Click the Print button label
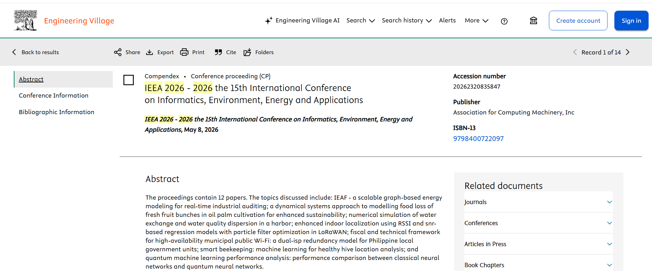This screenshot has width=652, height=271. [198, 52]
